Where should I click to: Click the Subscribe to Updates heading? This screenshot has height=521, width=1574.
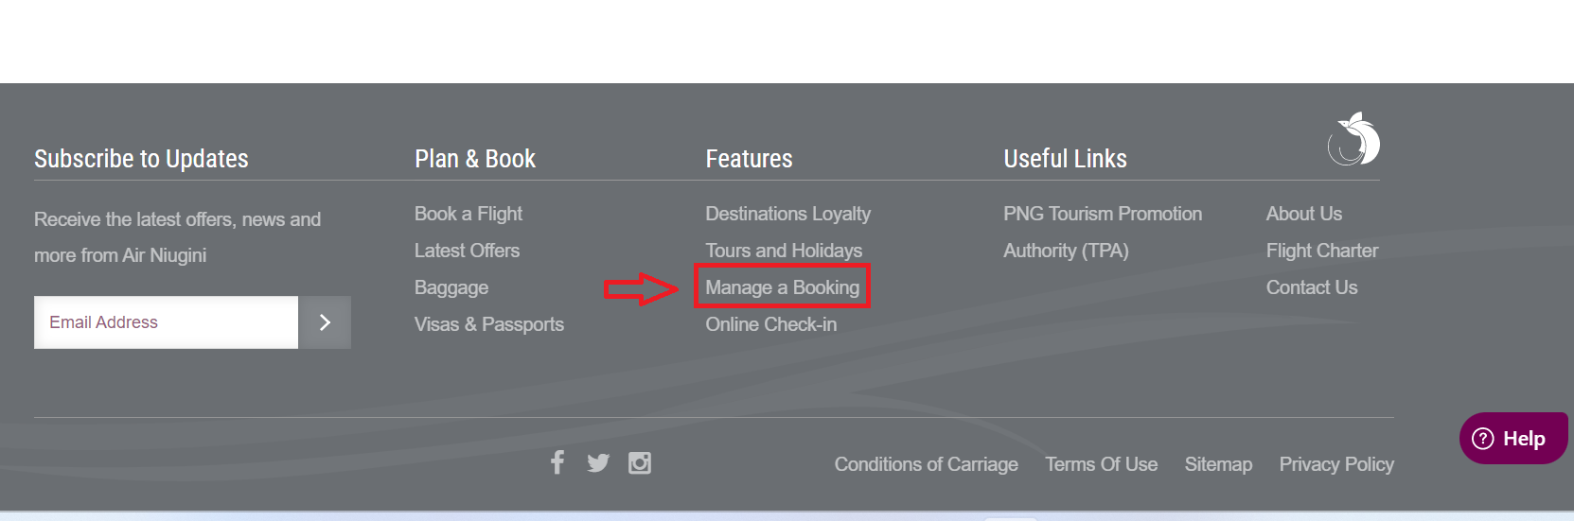[x=141, y=159]
